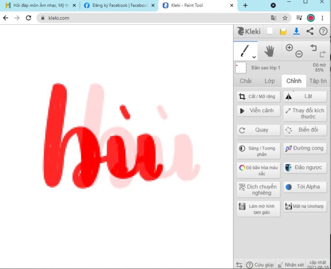Open Sáng / Tương phản filter
Image resolution: width=331 pixels, height=269 pixels.
coord(258,151)
